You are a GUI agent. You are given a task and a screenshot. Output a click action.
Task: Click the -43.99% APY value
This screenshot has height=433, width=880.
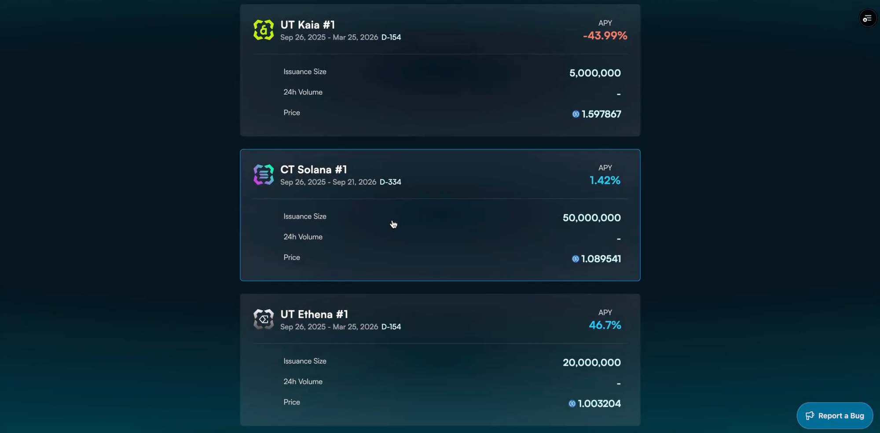605,36
